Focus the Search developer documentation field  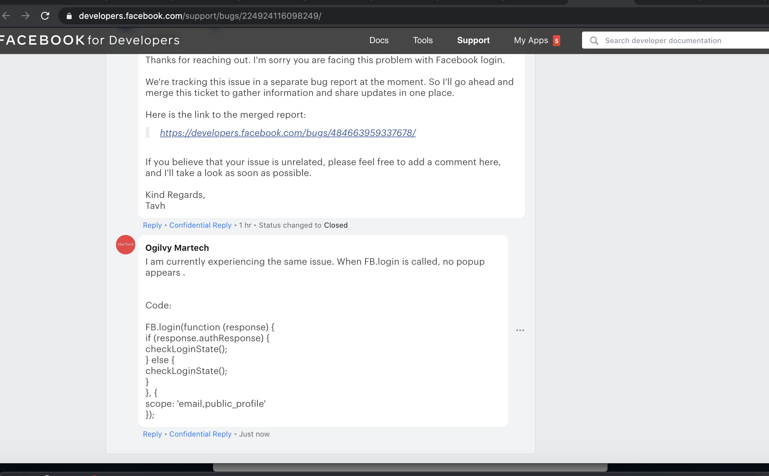point(676,41)
